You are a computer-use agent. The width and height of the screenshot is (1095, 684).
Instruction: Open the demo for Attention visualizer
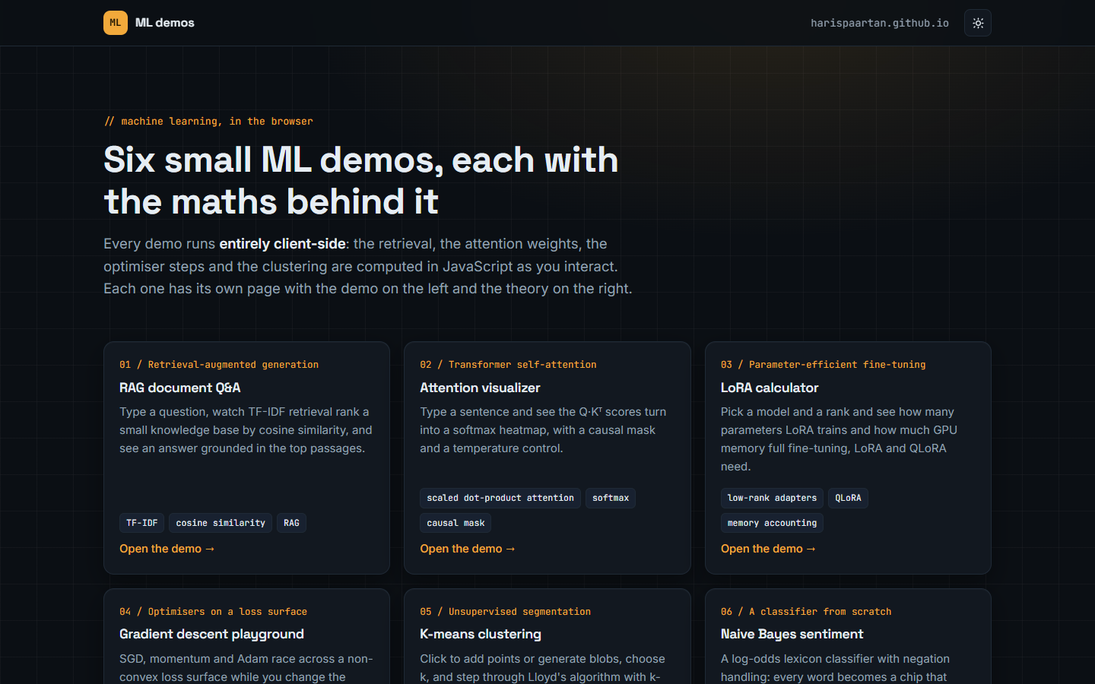click(468, 549)
